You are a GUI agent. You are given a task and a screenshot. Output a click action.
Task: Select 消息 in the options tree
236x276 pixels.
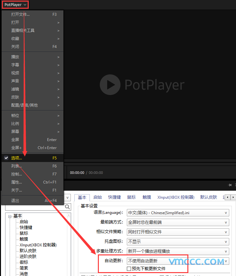tap(24, 274)
